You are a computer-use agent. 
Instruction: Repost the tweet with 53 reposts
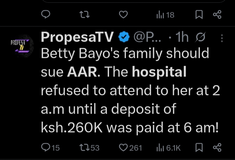[89, 148]
